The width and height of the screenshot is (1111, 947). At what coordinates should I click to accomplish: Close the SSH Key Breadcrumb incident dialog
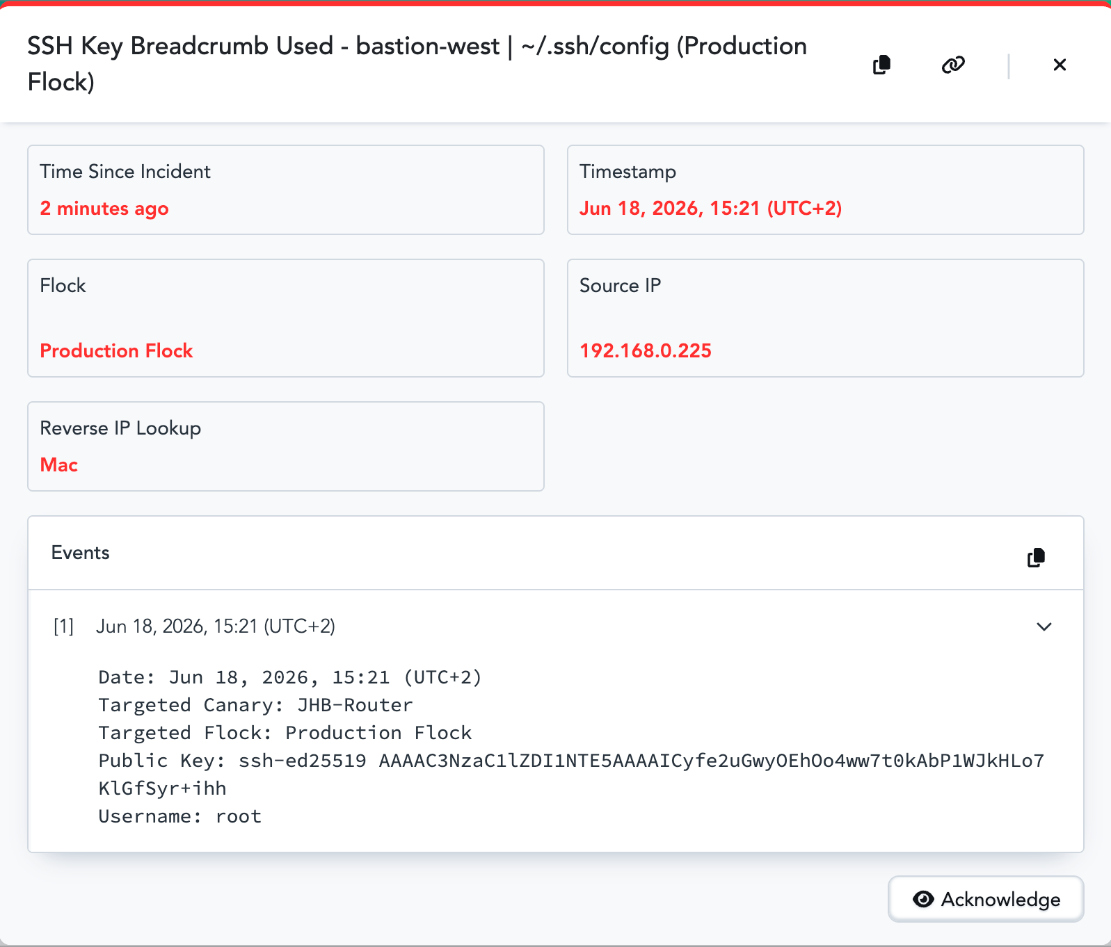click(1060, 65)
